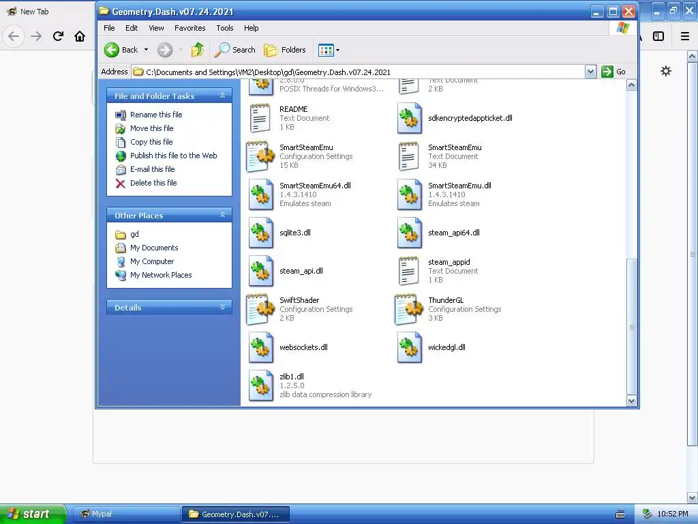Image resolution: width=698 pixels, height=524 pixels.
Task: Click Mypal sidebar toggle icon
Action: coord(658,36)
